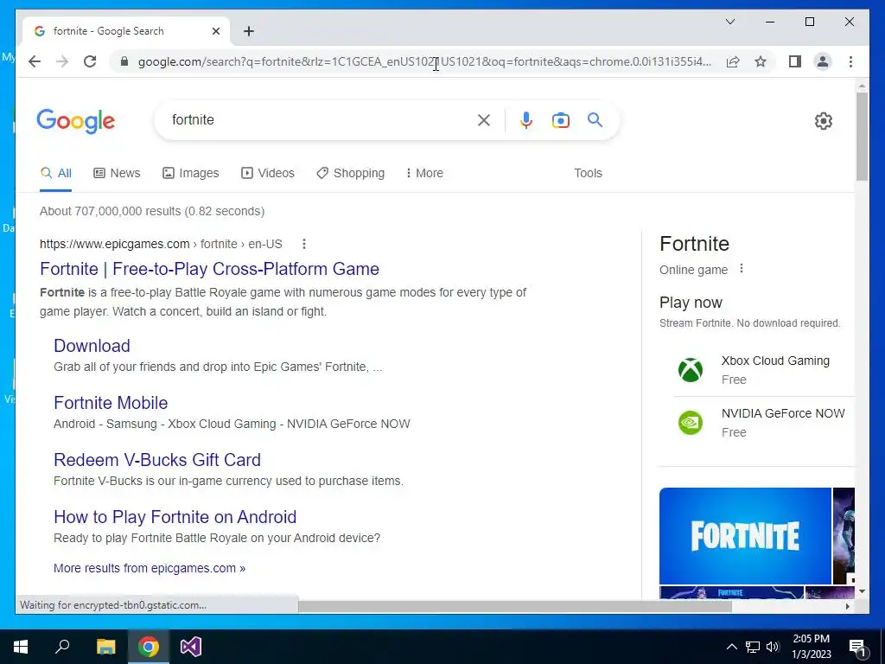Open Redeem V-Bucks Gift Card link
The width and height of the screenshot is (885, 664).
pyautogui.click(x=157, y=460)
